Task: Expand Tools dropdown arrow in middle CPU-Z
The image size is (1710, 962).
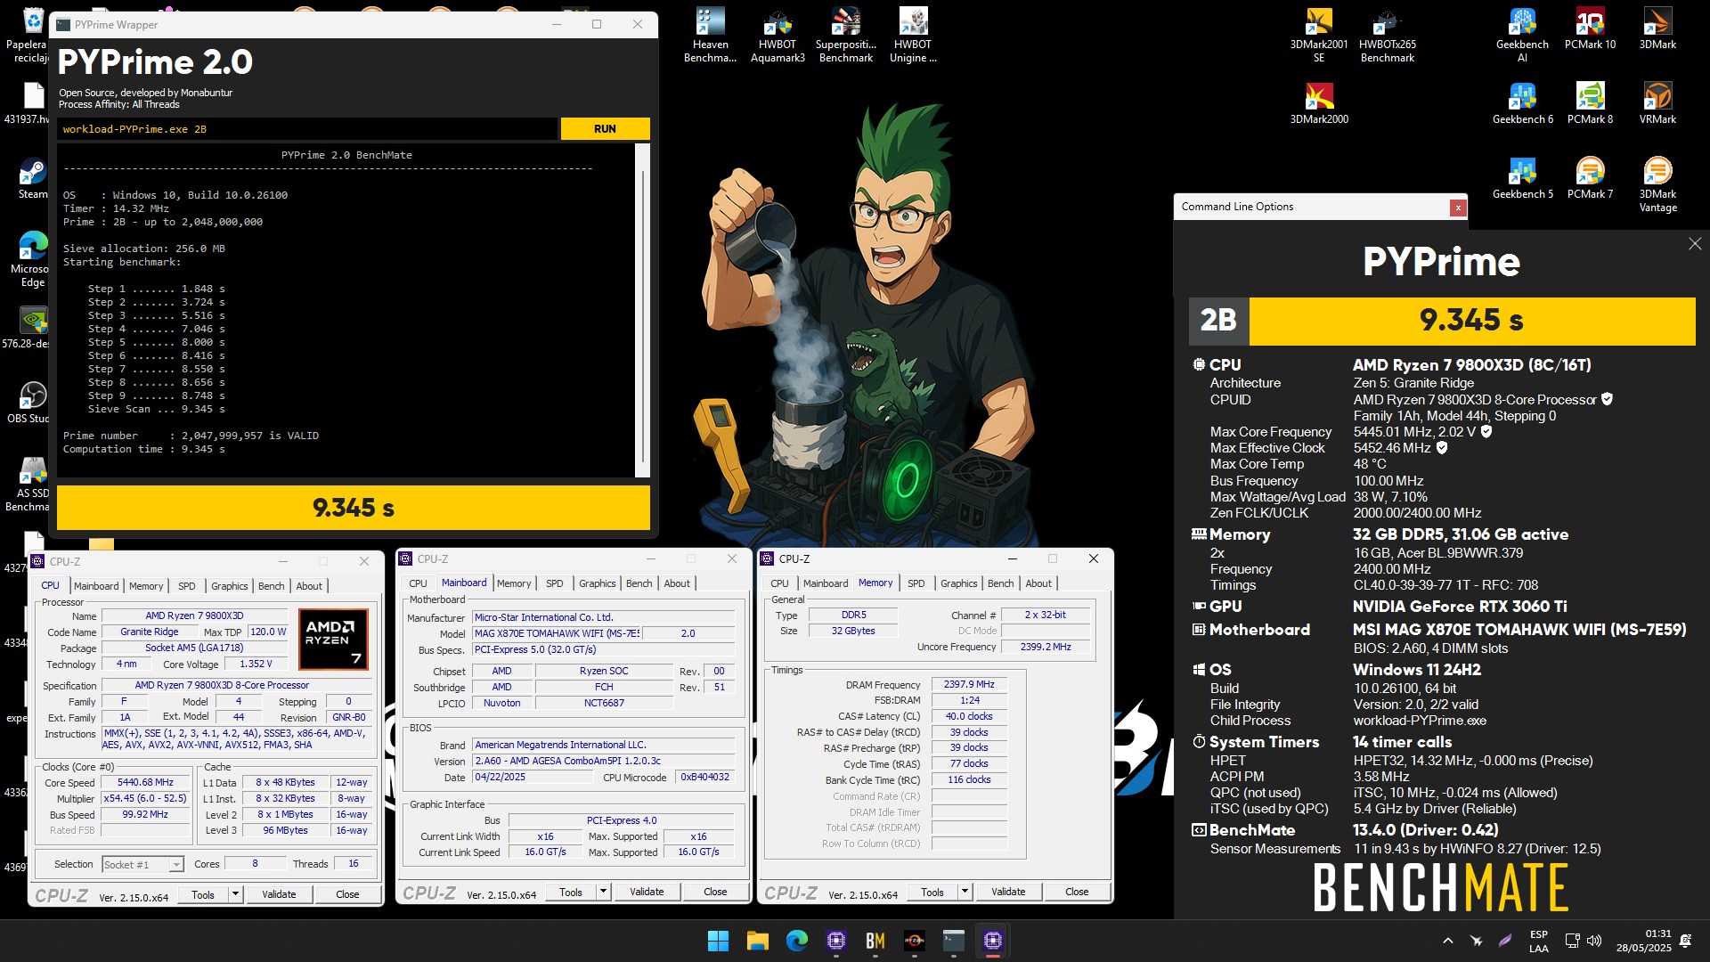Action: (603, 892)
